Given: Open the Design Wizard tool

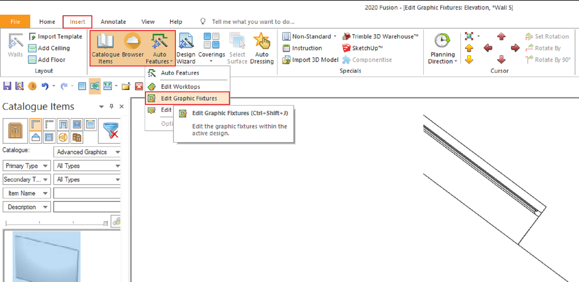Looking at the screenshot, I should coord(186,48).
